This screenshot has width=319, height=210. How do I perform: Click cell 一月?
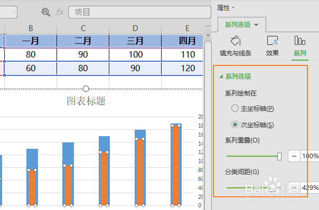tap(31, 41)
